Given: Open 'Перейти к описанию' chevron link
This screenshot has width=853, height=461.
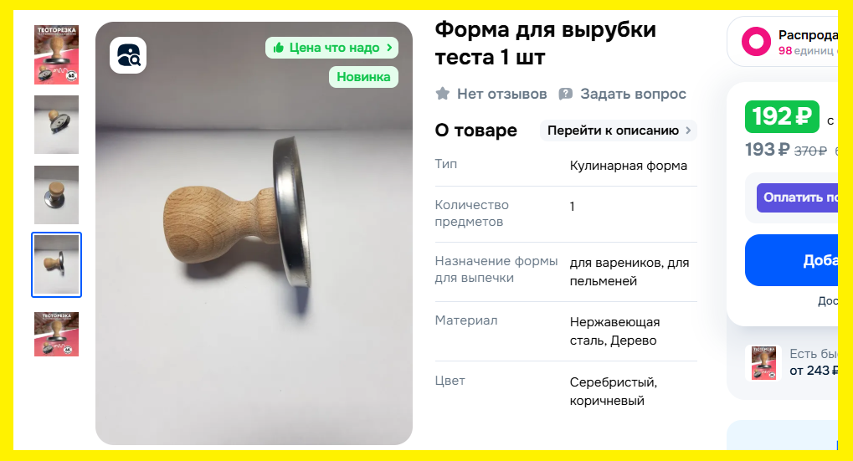Looking at the screenshot, I should tap(688, 131).
